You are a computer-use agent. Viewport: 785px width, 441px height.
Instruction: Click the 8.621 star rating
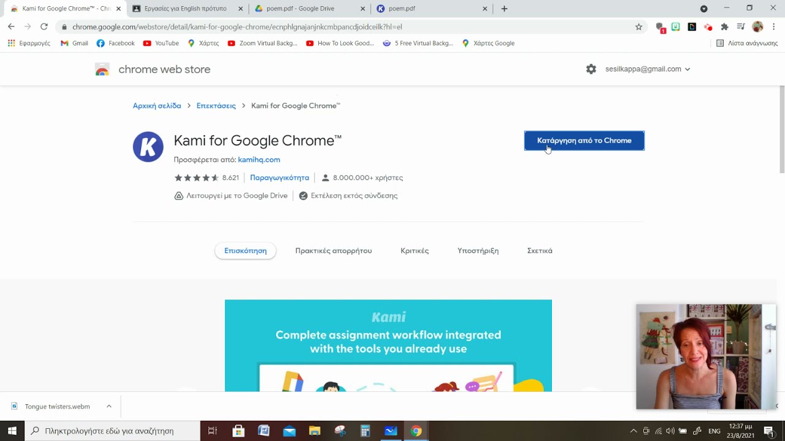[207, 178]
